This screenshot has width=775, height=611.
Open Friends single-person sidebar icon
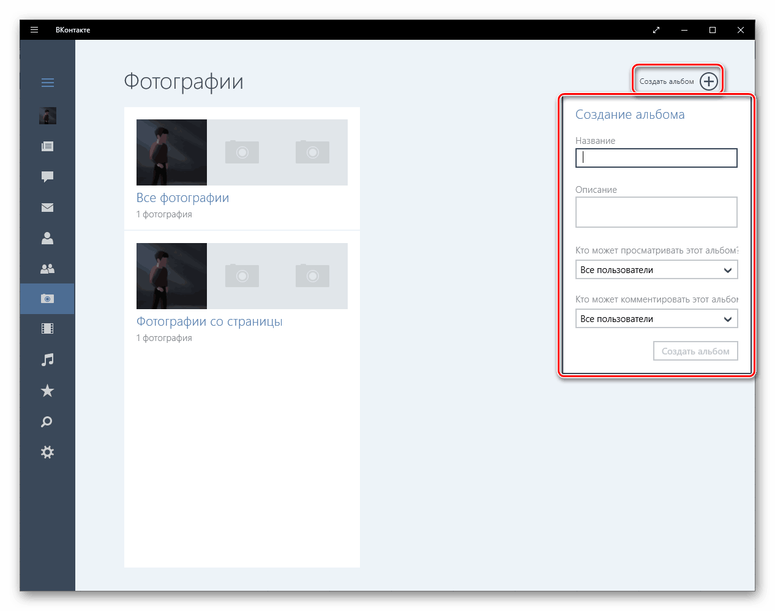coord(48,238)
